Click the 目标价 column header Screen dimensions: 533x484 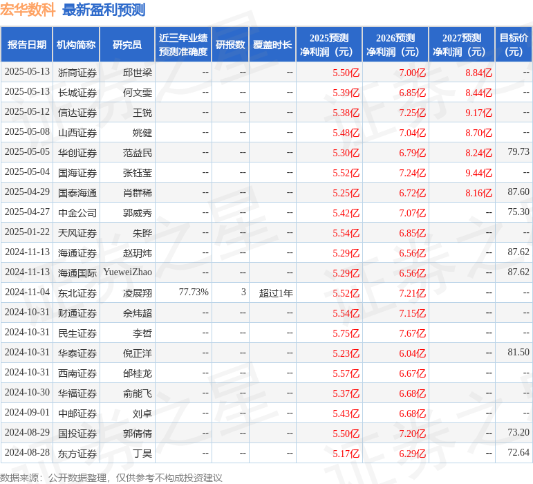click(514, 45)
